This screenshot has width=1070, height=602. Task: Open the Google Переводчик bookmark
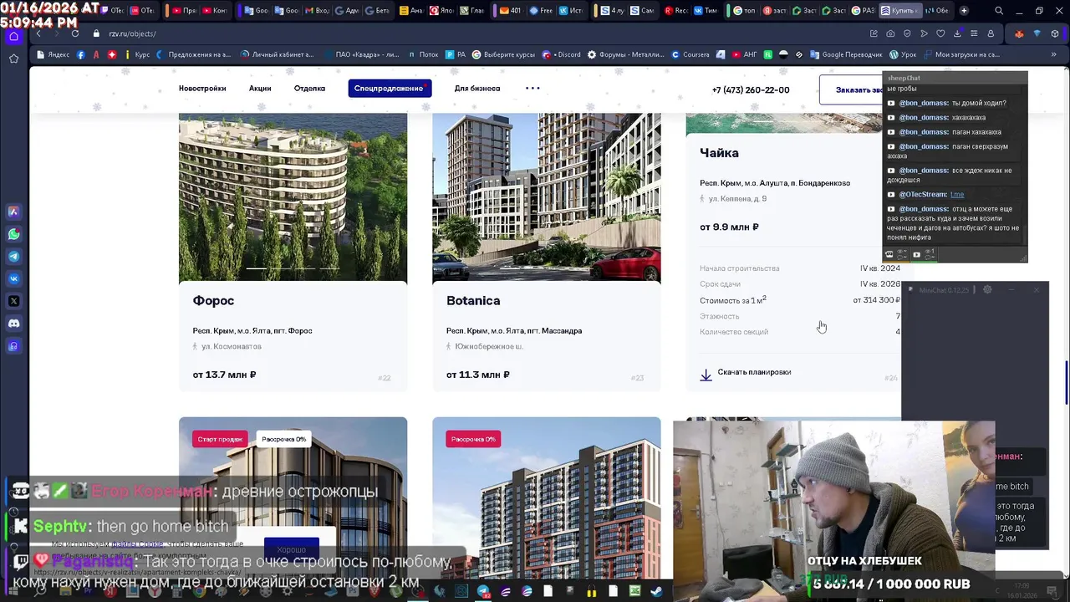click(x=846, y=54)
